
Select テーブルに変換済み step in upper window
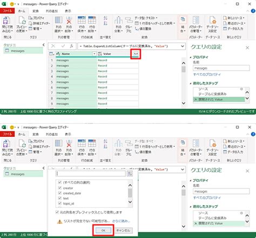[212, 94]
